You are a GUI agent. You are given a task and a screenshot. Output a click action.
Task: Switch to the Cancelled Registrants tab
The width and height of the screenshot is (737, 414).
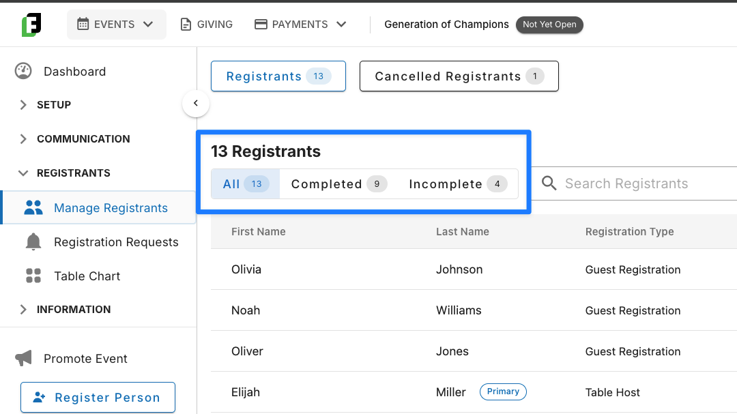tap(459, 76)
